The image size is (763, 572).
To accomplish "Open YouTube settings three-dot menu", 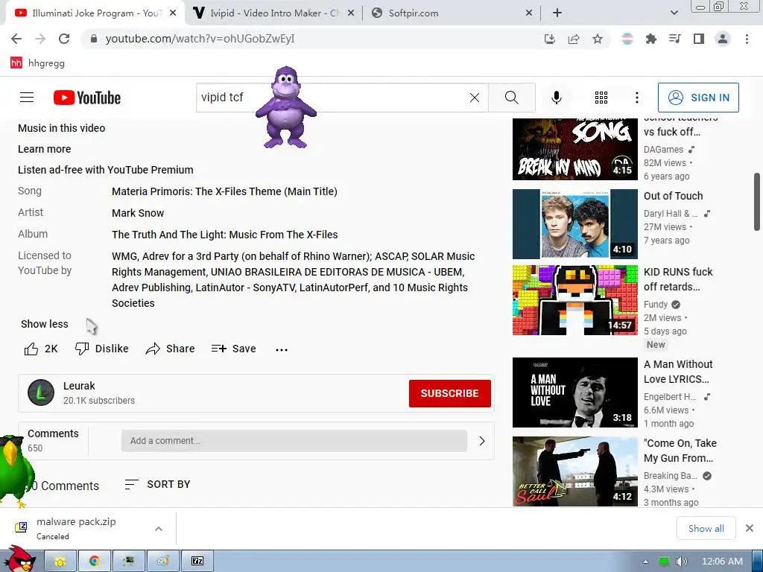I will click(x=636, y=98).
